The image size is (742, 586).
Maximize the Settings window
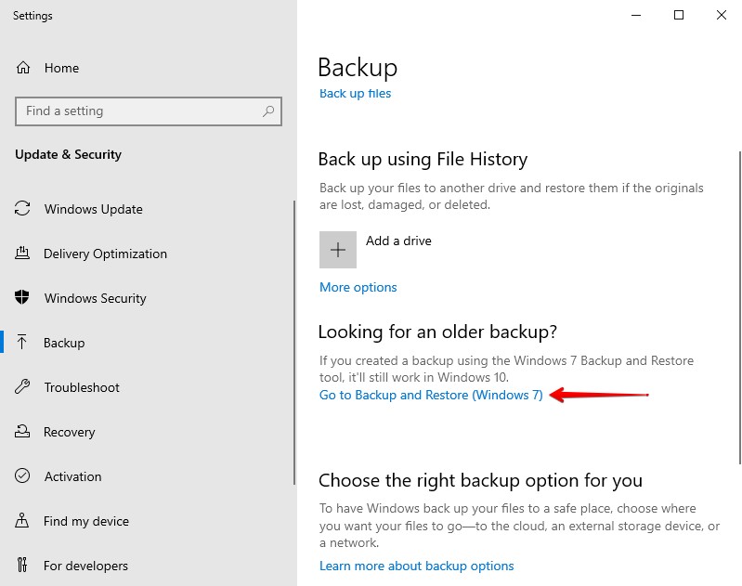pyautogui.click(x=679, y=15)
